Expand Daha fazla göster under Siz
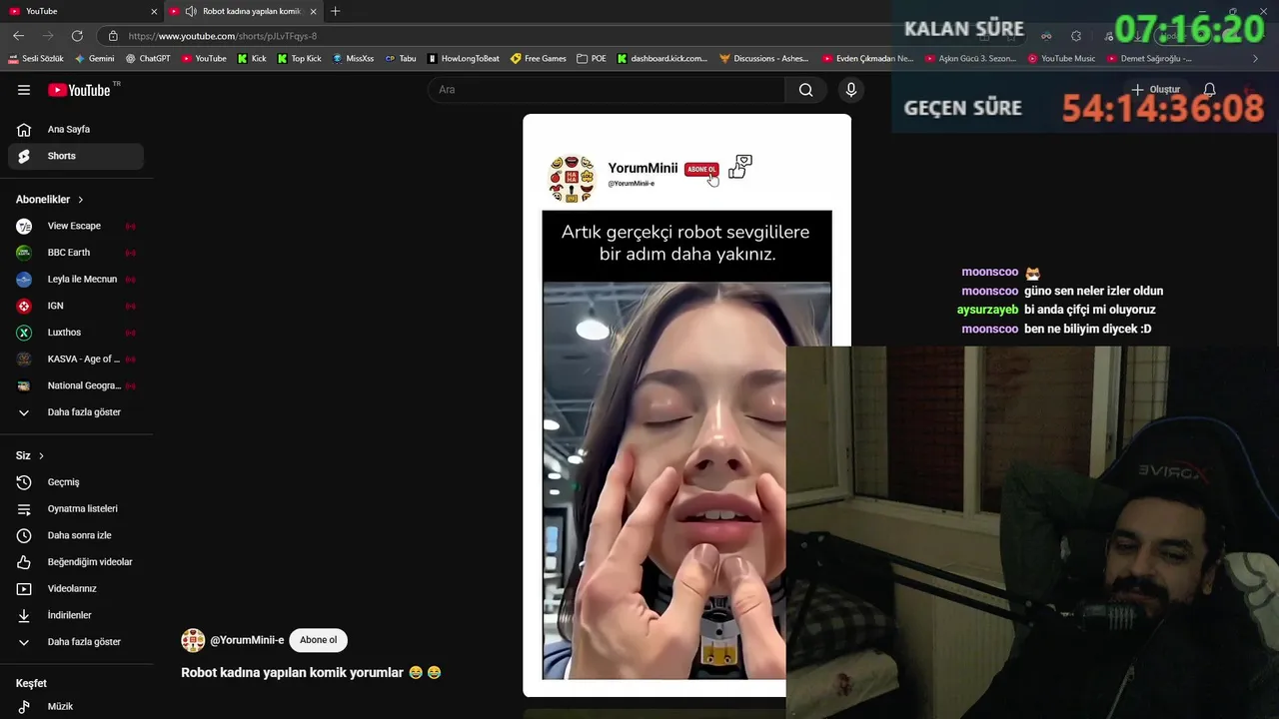1279x719 pixels. (x=76, y=642)
